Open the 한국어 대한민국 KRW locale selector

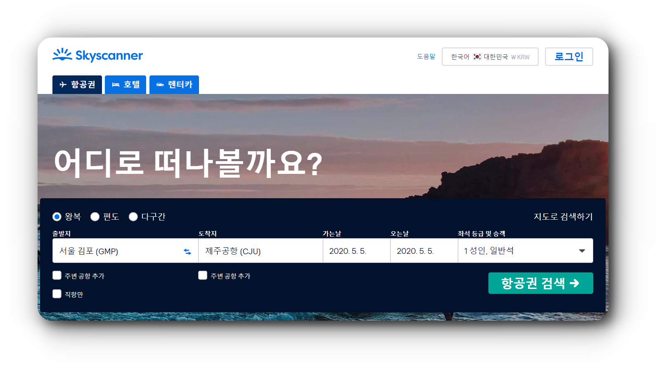pos(490,56)
